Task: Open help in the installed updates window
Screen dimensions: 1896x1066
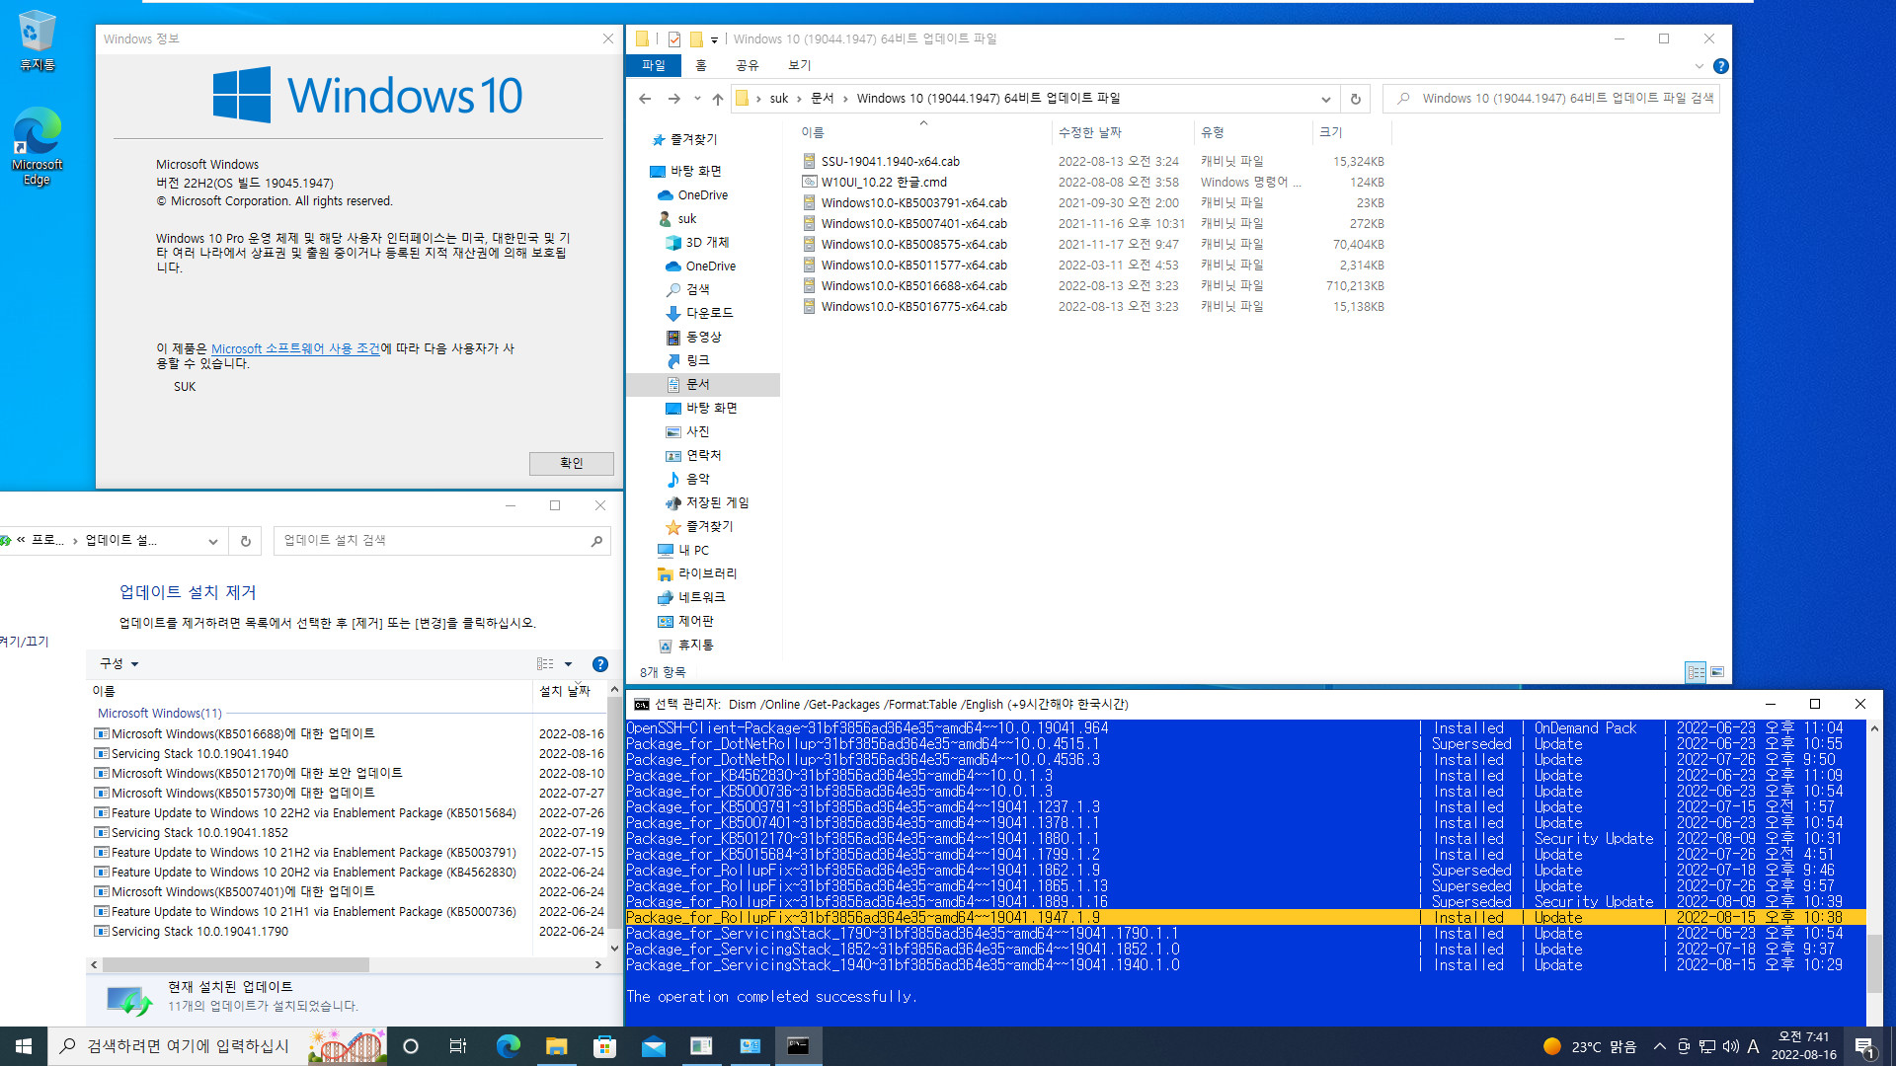Action: (x=599, y=664)
